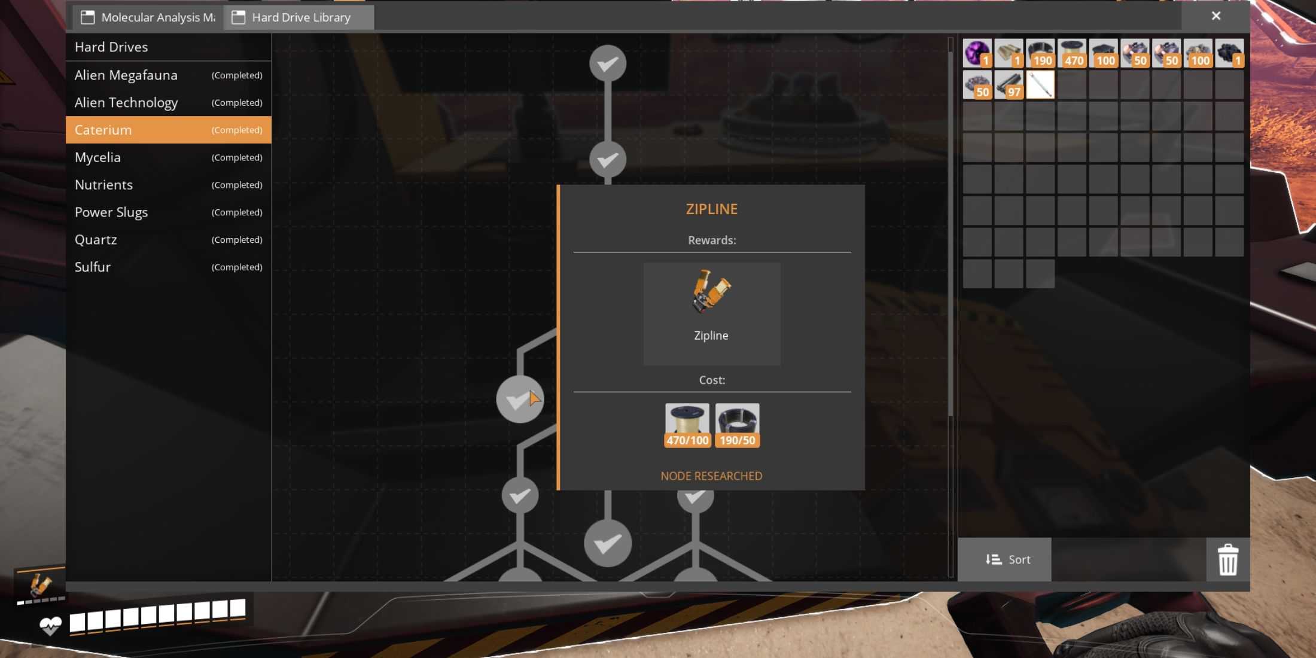Switch to the Hard Drive Library tab
1316x658 pixels.
coord(298,17)
